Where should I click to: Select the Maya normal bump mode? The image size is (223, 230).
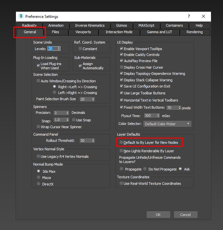point(39,178)
